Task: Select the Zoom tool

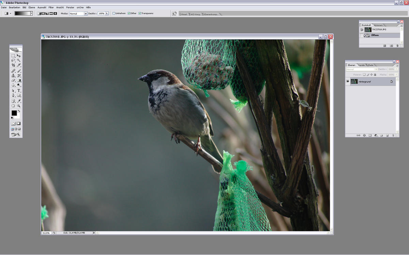Action: [x=19, y=106]
